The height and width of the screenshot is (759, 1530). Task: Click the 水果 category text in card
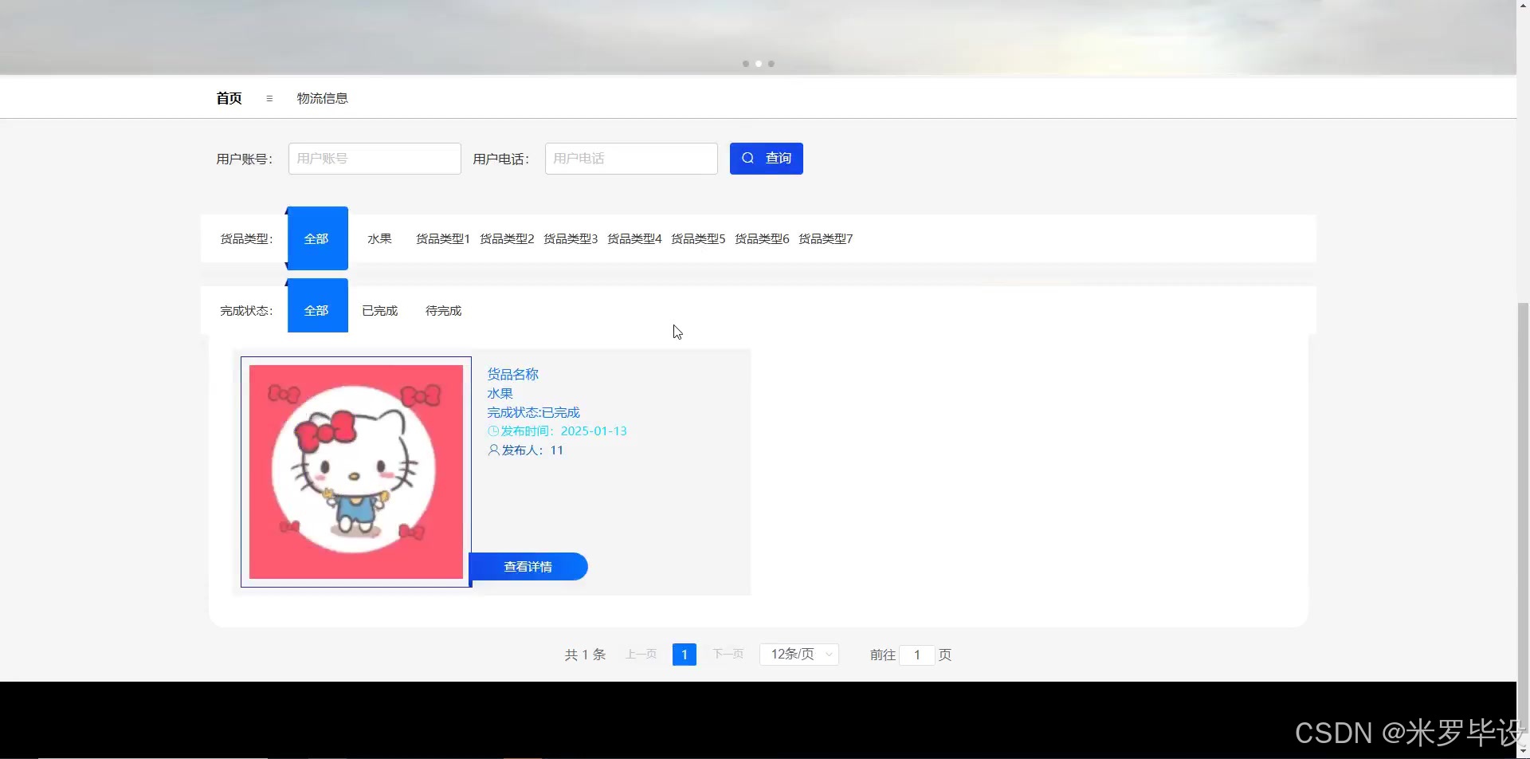tap(500, 393)
